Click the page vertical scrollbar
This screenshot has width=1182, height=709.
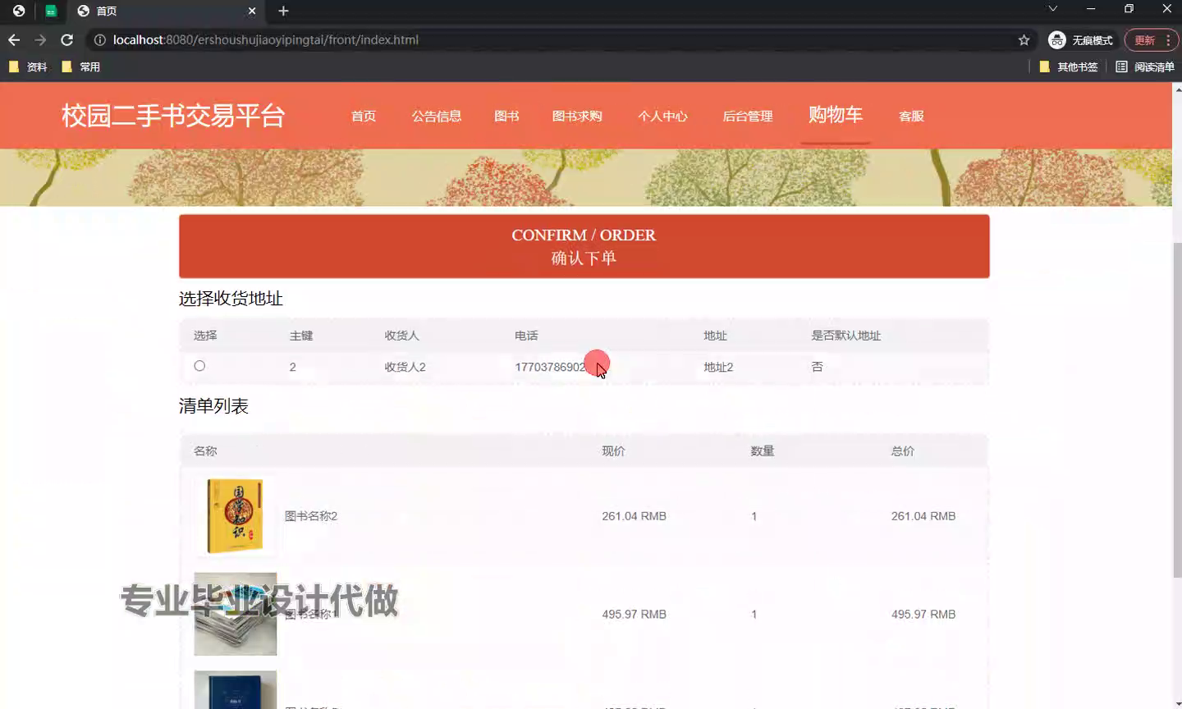tap(1177, 410)
